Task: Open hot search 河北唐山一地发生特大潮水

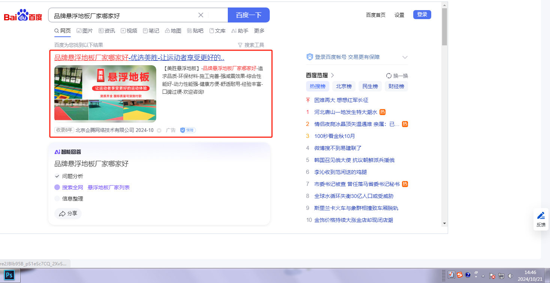Action: [x=346, y=112]
